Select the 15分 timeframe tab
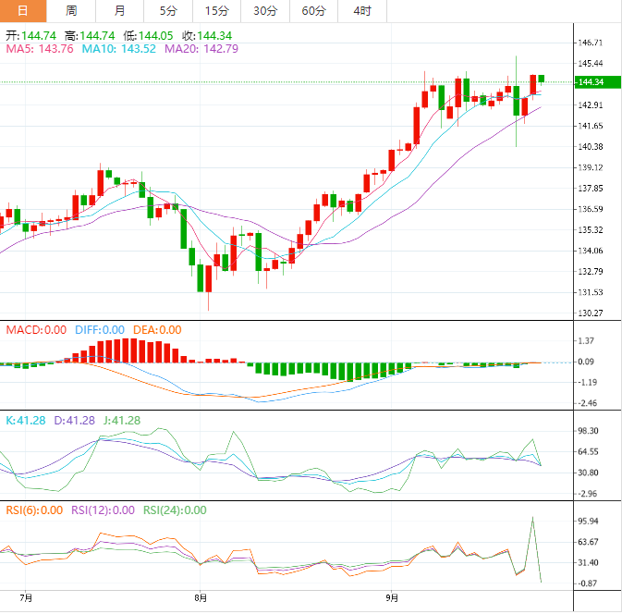622x614 pixels. coord(216,11)
